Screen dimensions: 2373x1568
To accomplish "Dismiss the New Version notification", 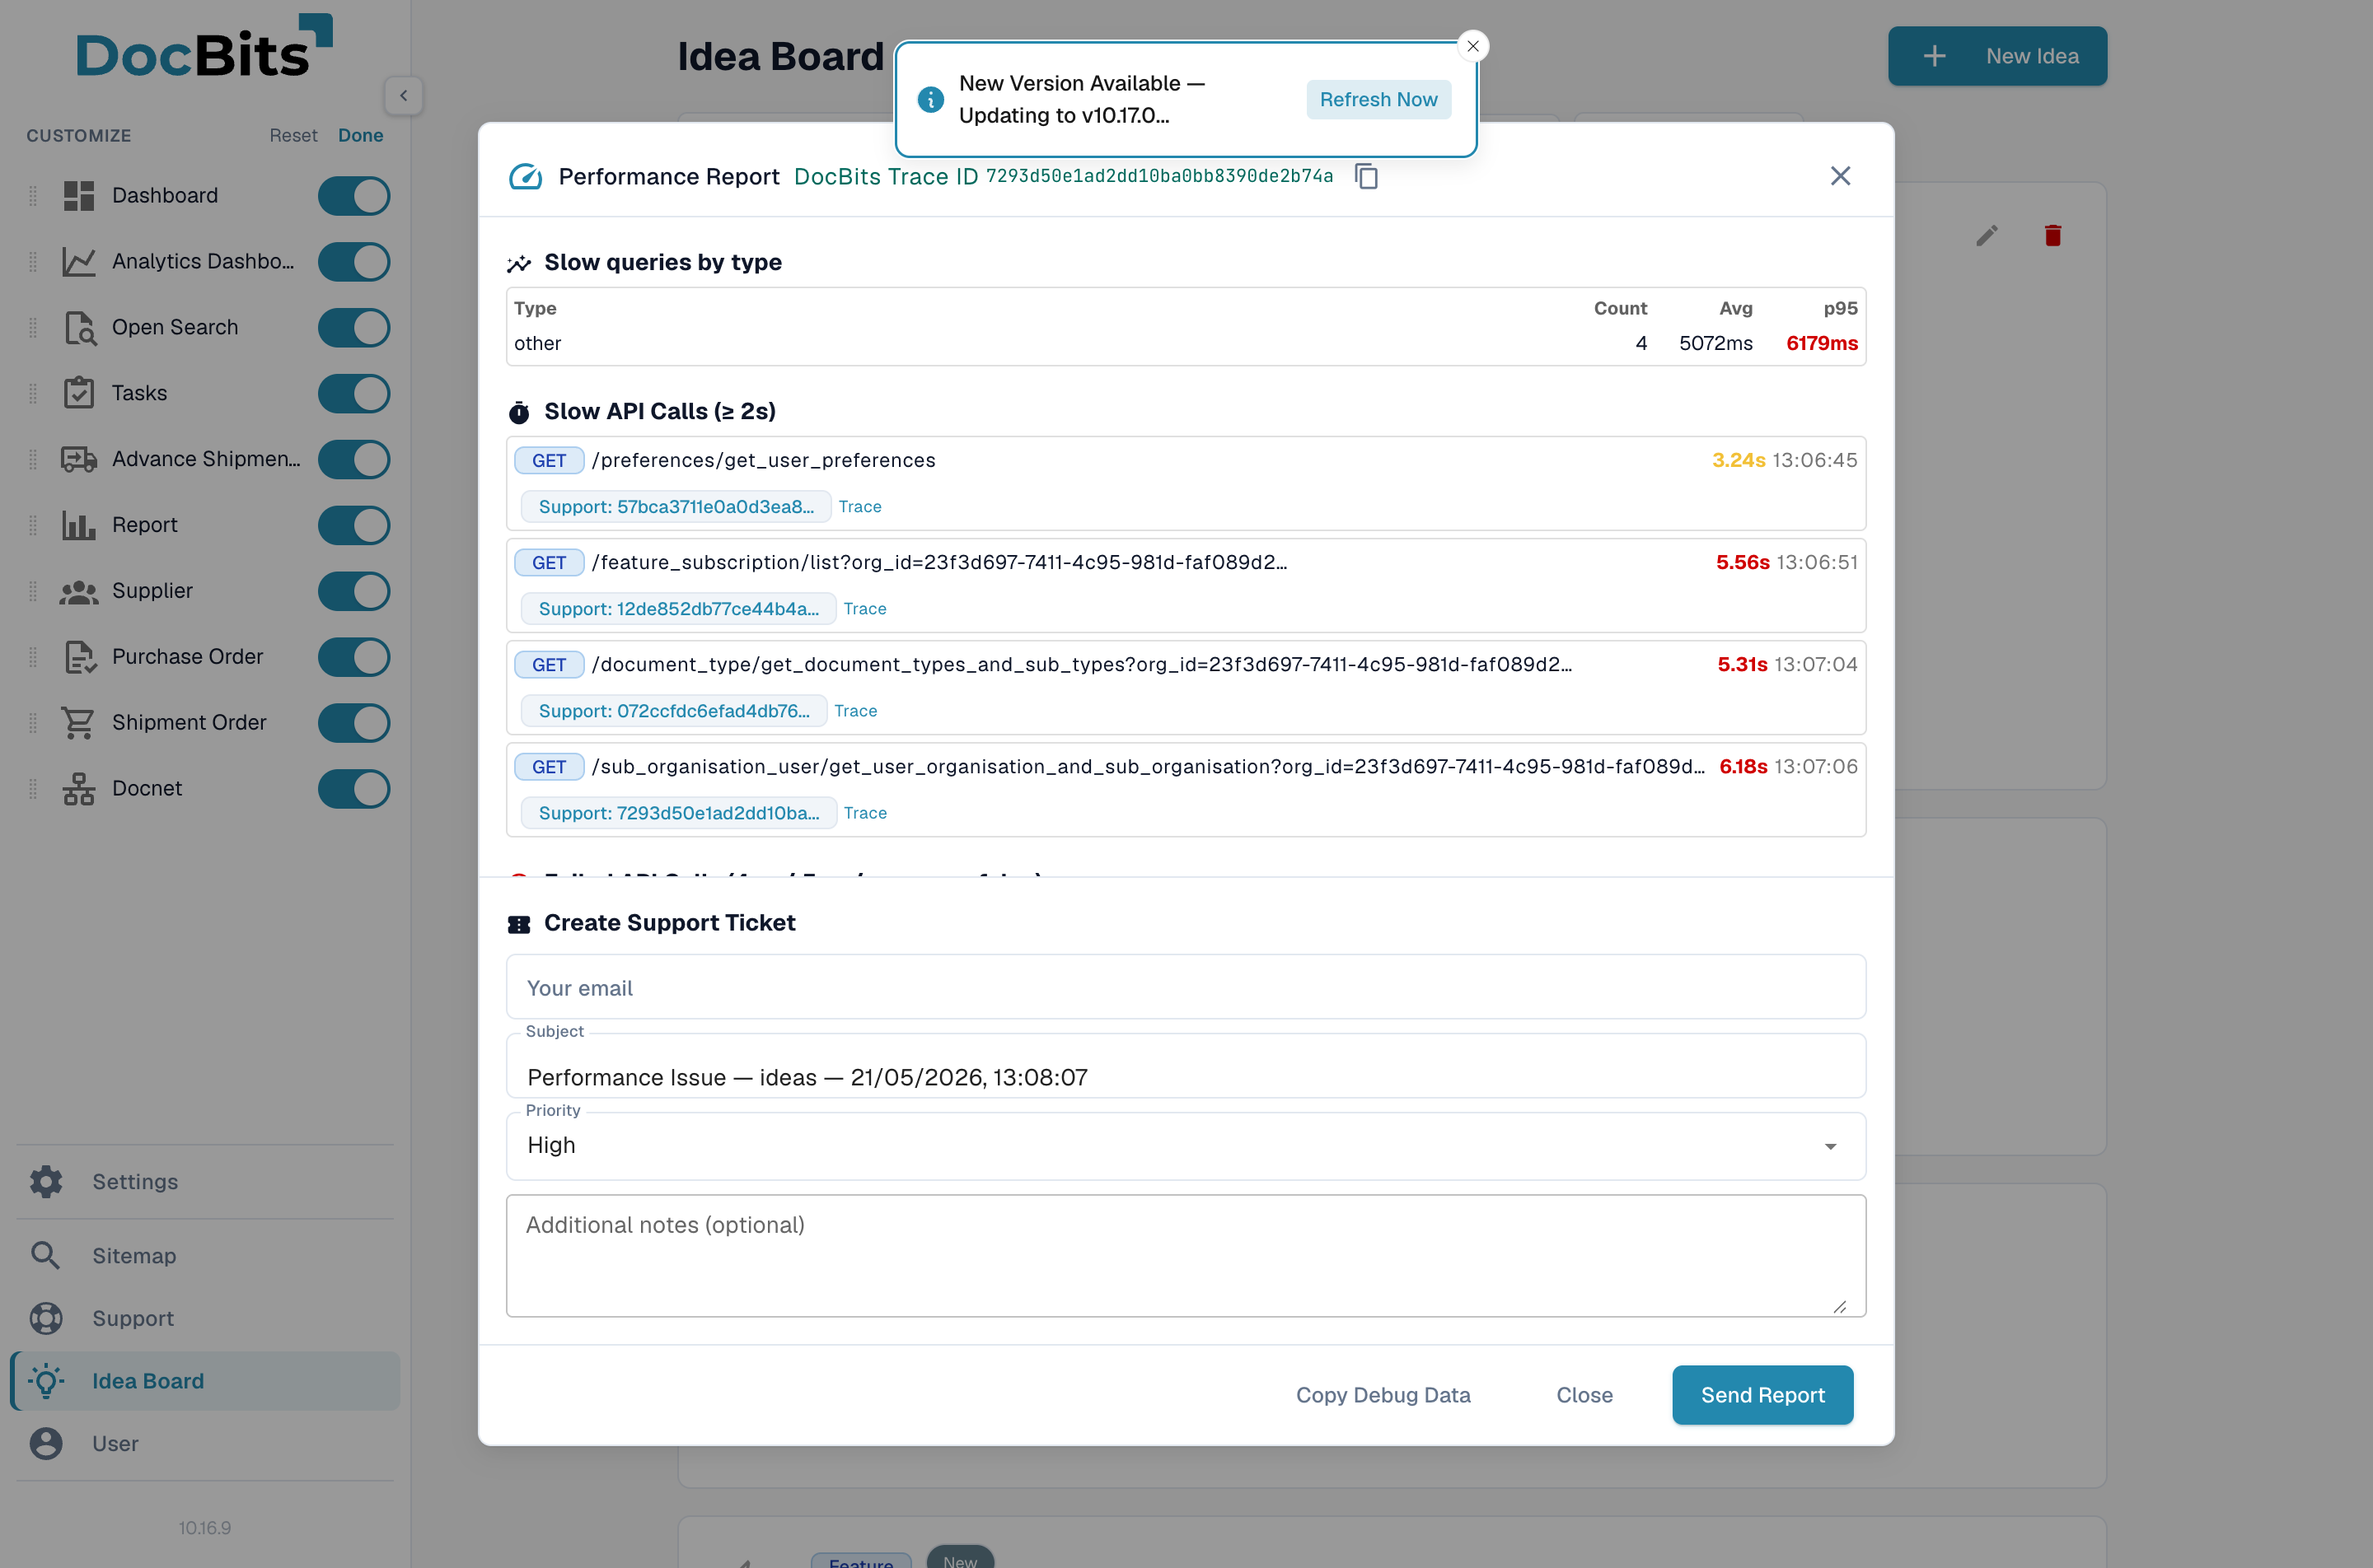I will (1472, 46).
